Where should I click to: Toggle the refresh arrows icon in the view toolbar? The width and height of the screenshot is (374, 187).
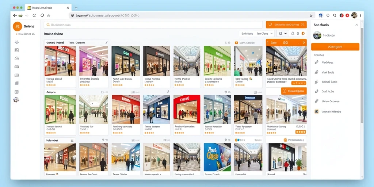pyautogui.click(x=298, y=34)
